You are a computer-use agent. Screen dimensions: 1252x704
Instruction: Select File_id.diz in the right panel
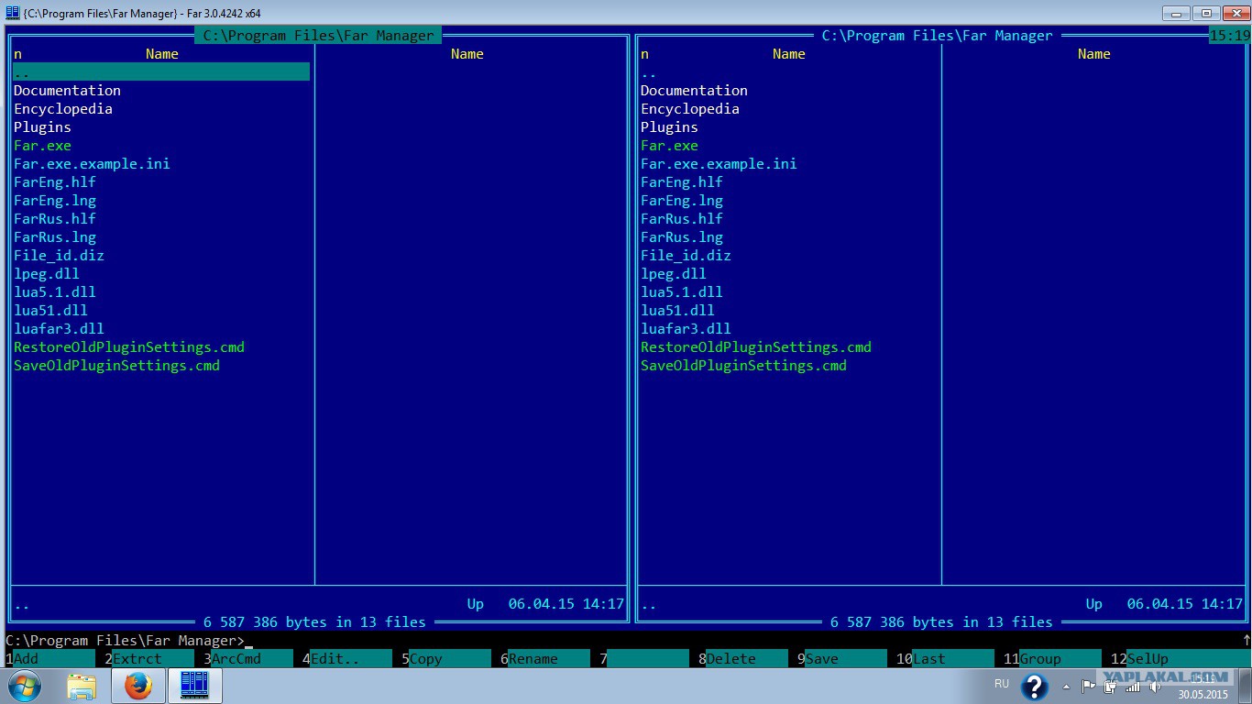coord(686,256)
